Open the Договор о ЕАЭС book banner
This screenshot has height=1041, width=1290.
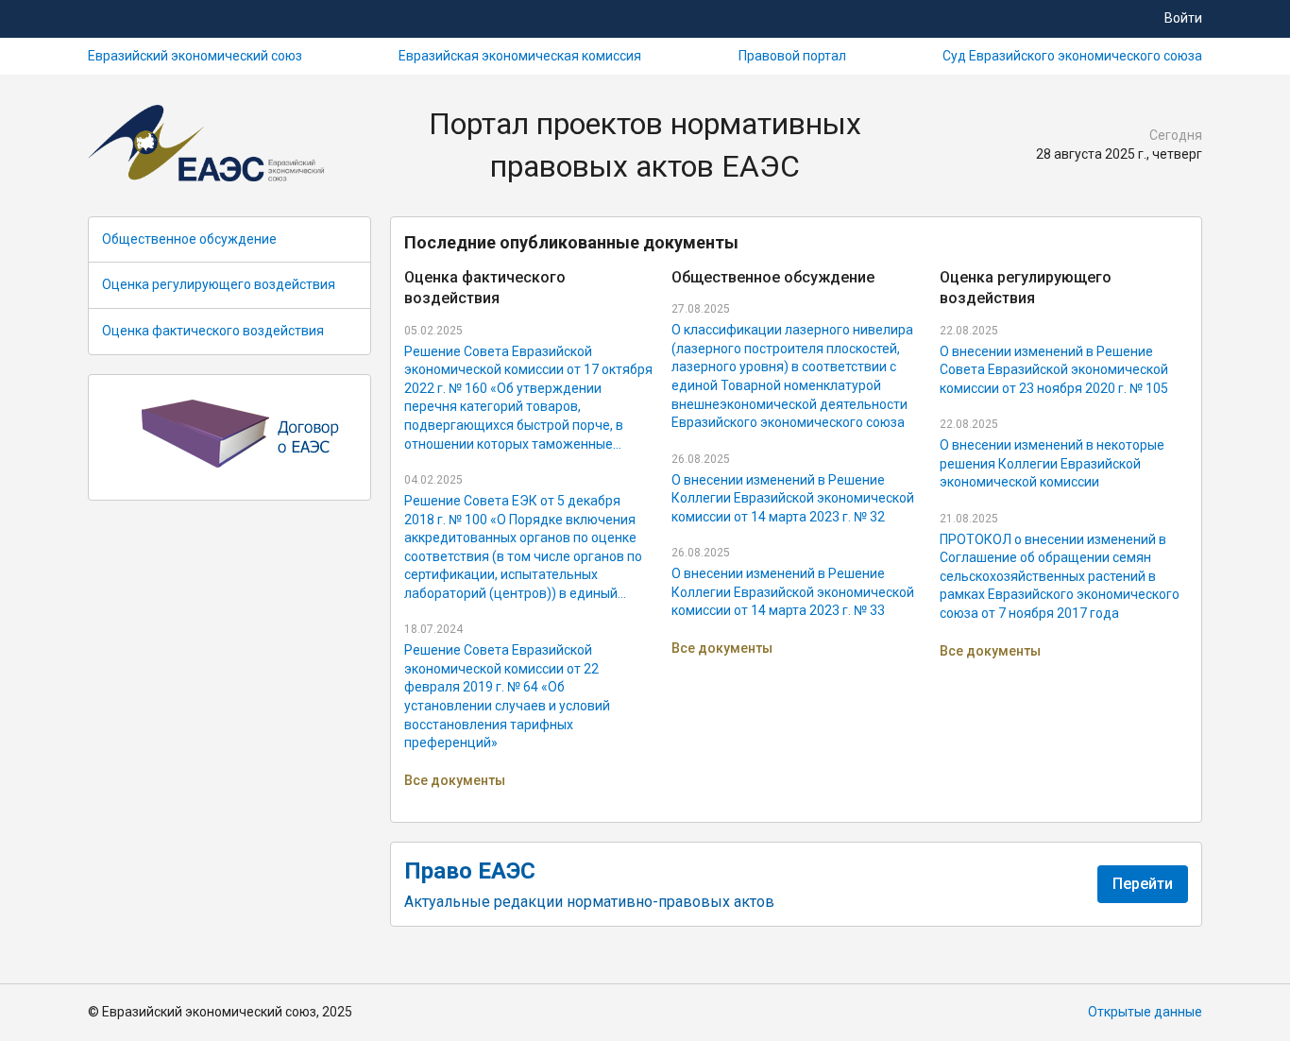point(229,437)
